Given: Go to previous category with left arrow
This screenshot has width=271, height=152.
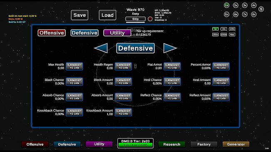Looking at the screenshot, I should point(101,48).
